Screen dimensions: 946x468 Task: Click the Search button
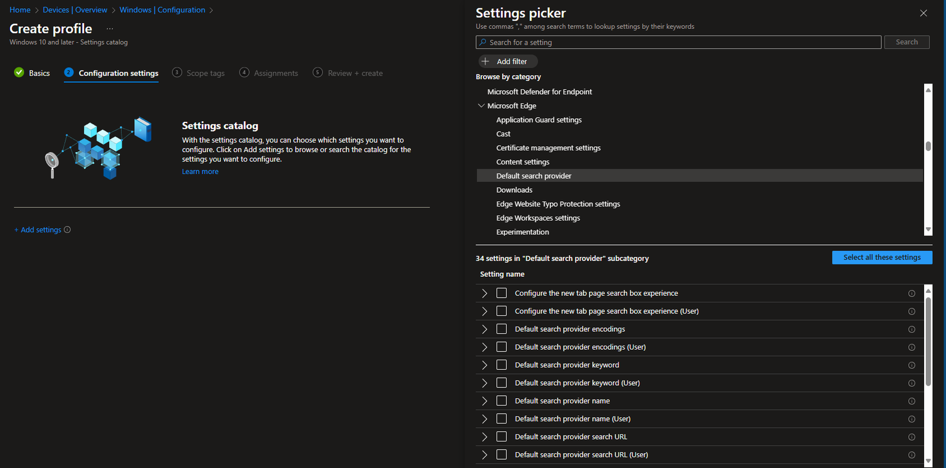tap(907, 42)
